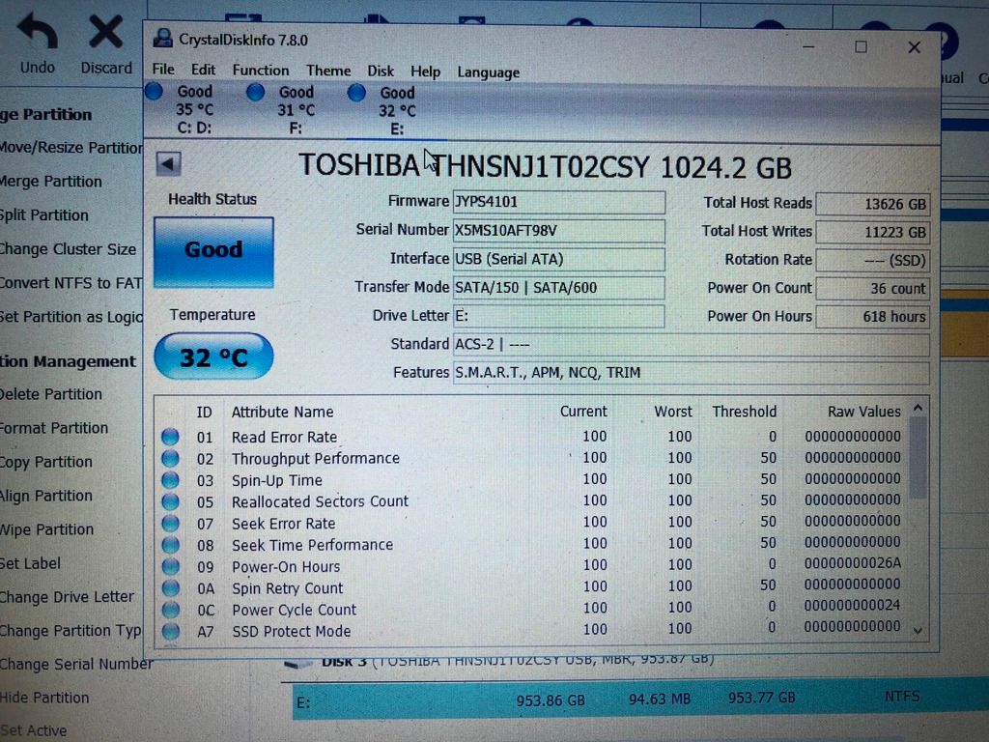Click the Total Host Writes value
The height and width of the screenshot is (742, 989).
click(x=873, y=233)
